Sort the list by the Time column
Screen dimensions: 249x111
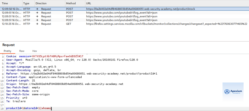(x=5, y=3)
